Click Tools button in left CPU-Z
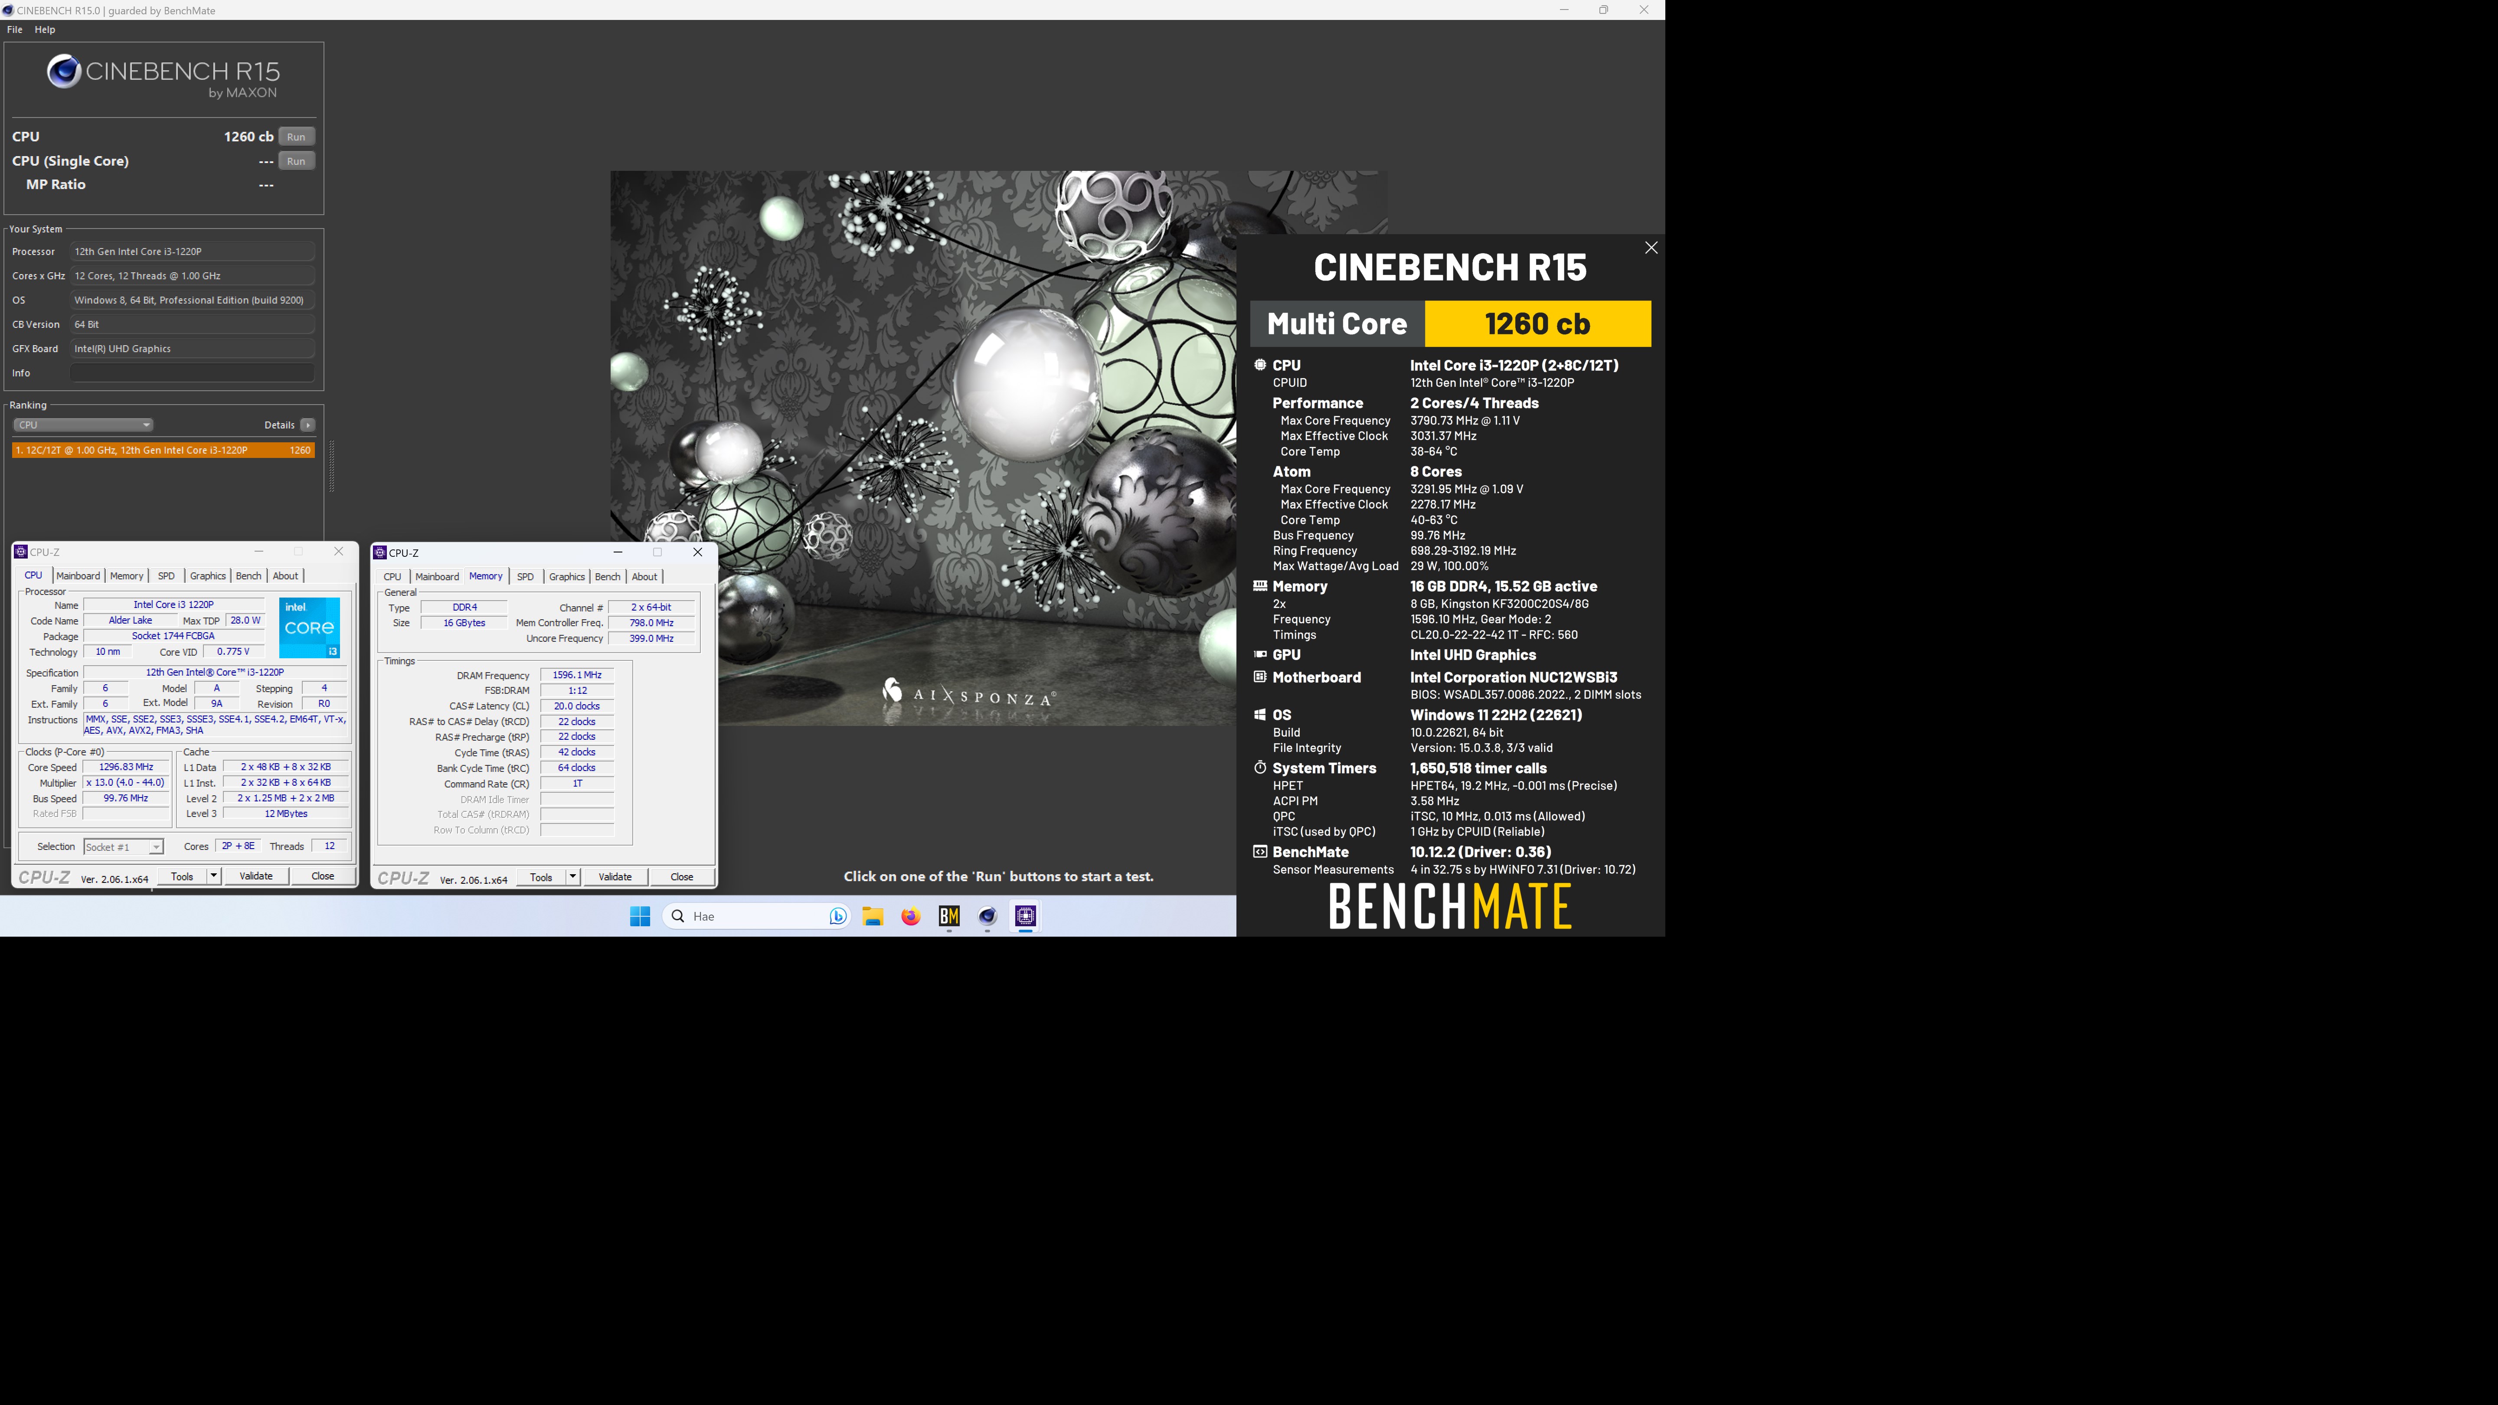Image resolution: width=2498 pixels, height=1405 pixels. (x=182, y=876)
